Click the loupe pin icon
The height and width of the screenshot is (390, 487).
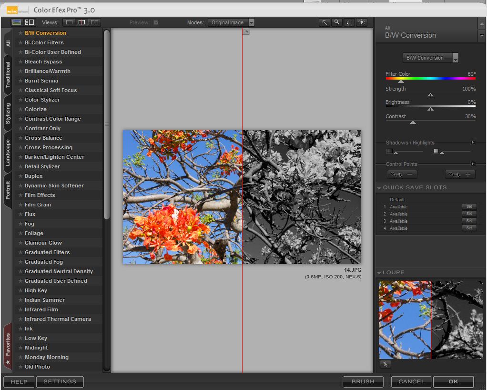point(385,364)
